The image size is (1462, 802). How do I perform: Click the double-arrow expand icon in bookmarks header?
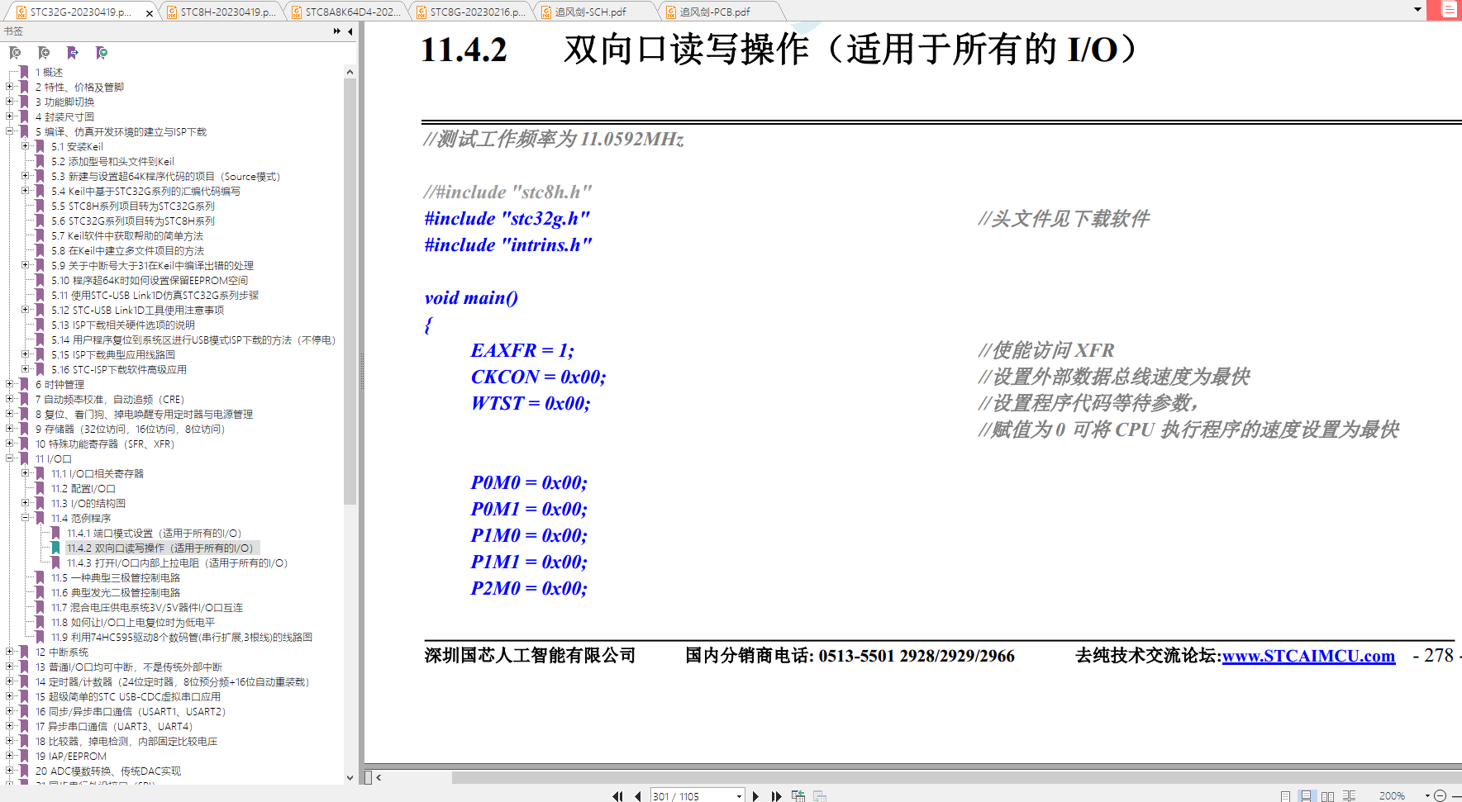337,31
